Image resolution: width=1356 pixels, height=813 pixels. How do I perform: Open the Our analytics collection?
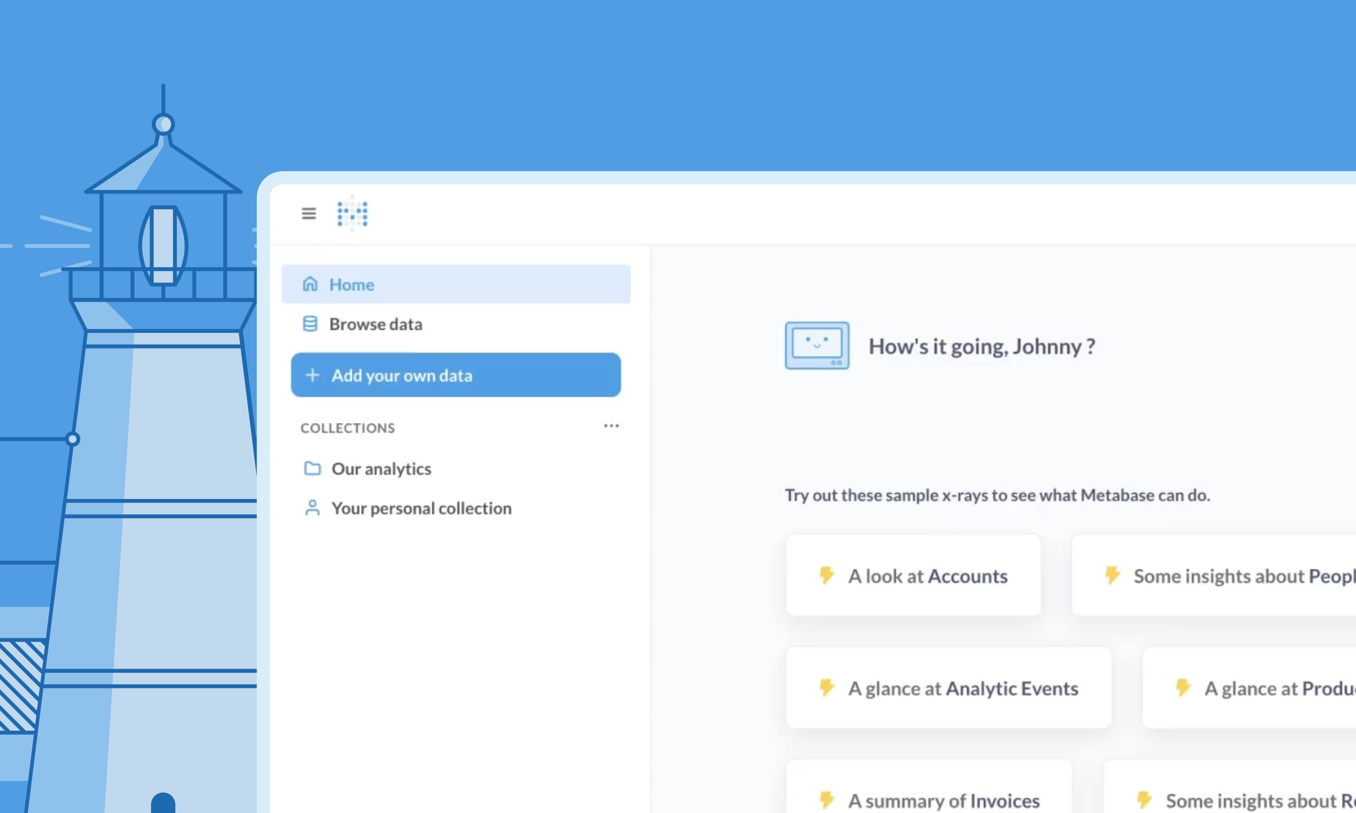(381, 469)
